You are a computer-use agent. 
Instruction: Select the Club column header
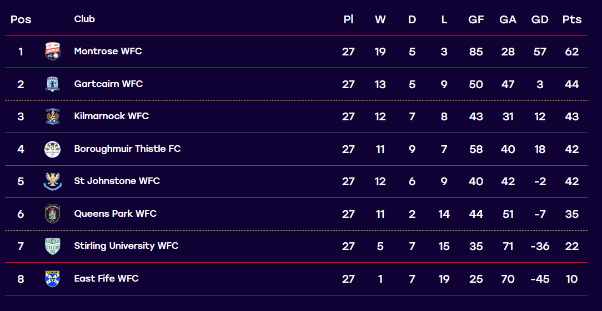tap(84, 19)
